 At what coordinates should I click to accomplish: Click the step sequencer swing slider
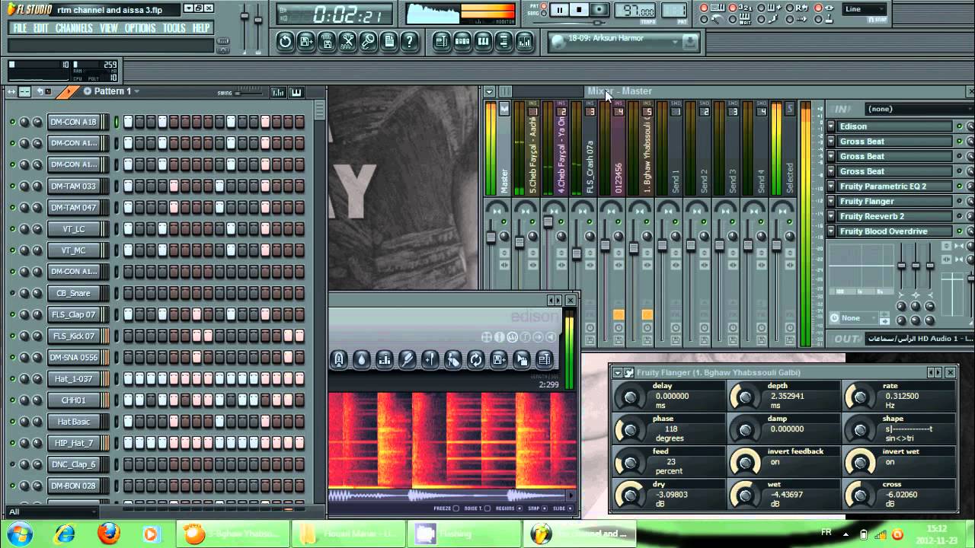point(248,93)
